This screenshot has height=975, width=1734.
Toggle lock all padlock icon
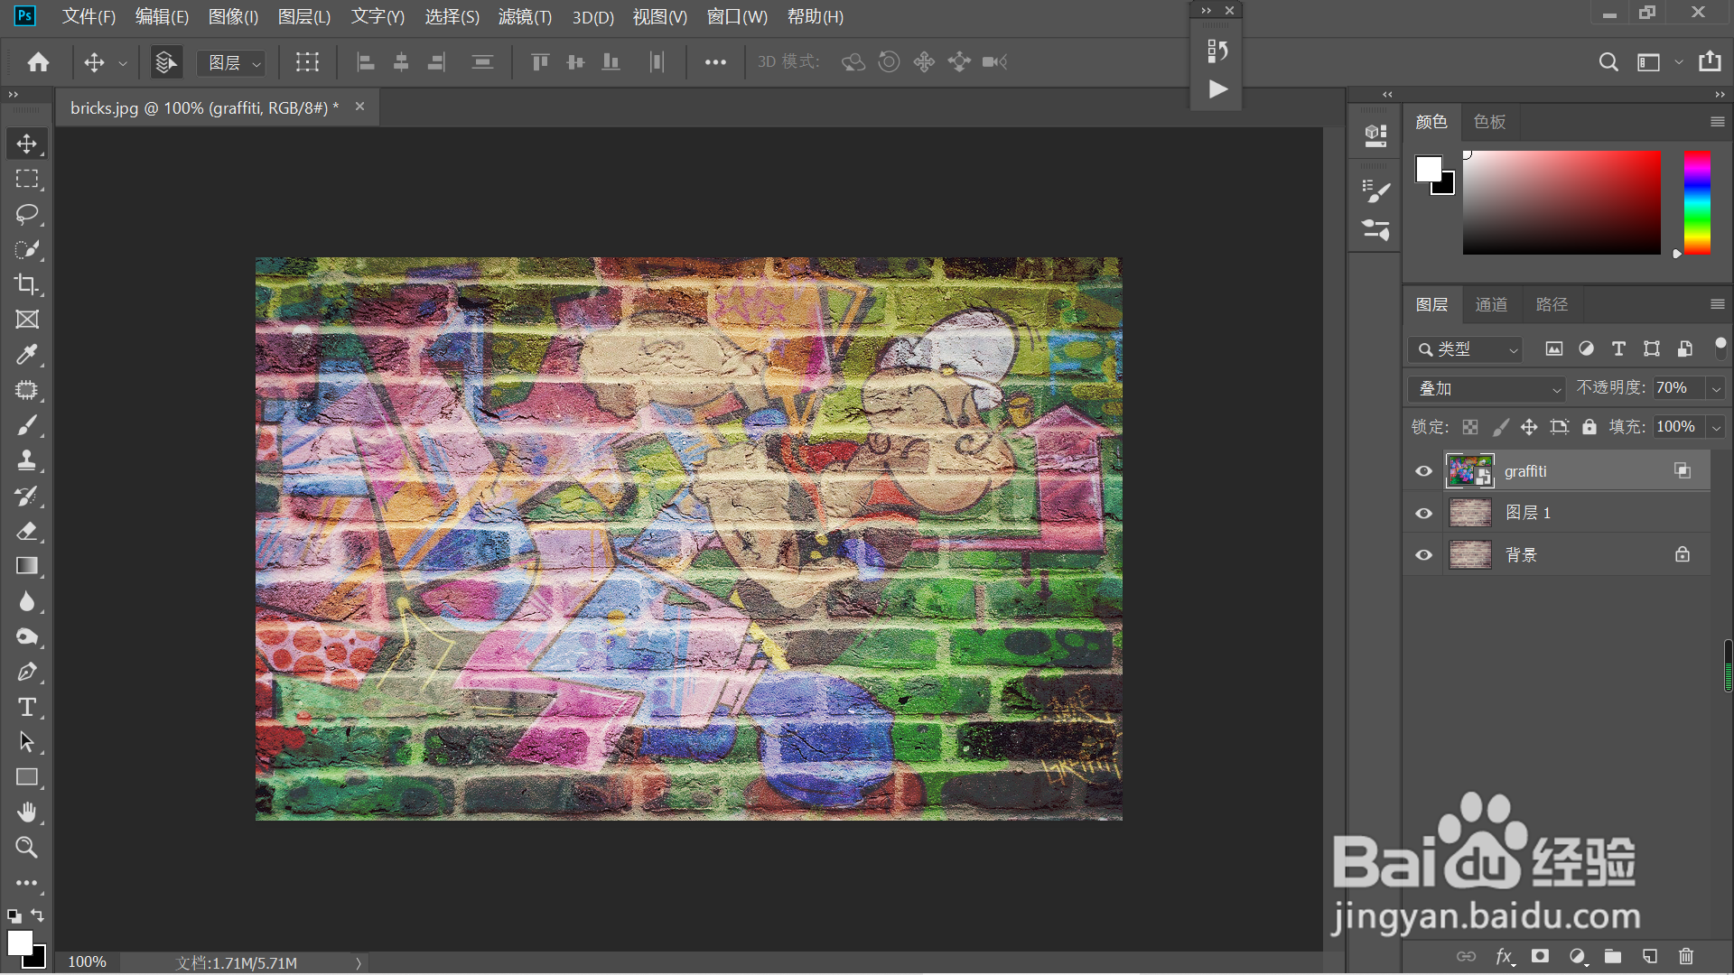(1589, 427)
